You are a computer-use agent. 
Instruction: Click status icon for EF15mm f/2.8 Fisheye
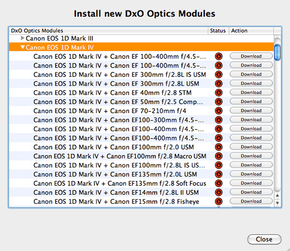pos(218,201)
